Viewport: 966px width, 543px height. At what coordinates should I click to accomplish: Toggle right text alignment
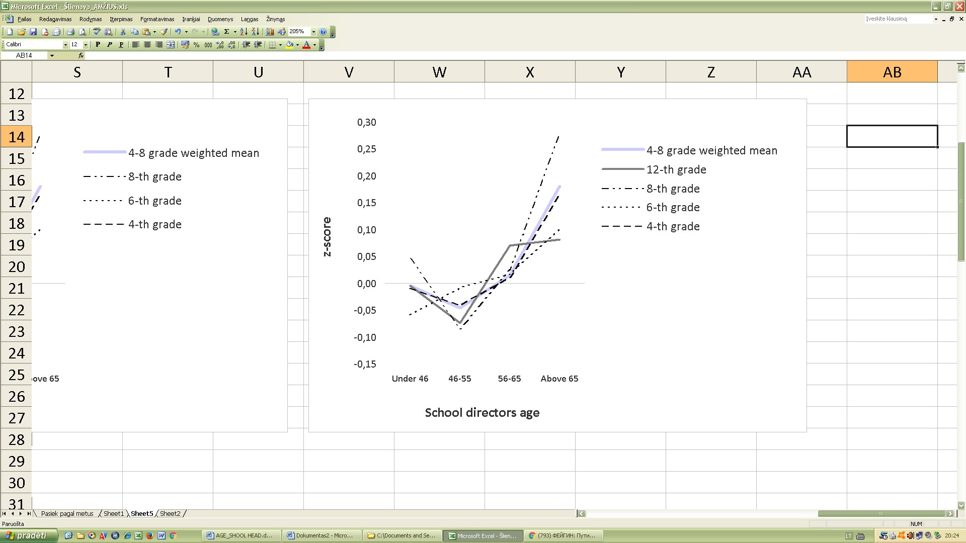coord(159,45)
